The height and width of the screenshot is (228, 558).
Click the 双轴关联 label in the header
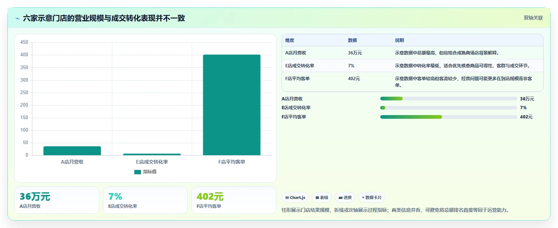(533, 18)
